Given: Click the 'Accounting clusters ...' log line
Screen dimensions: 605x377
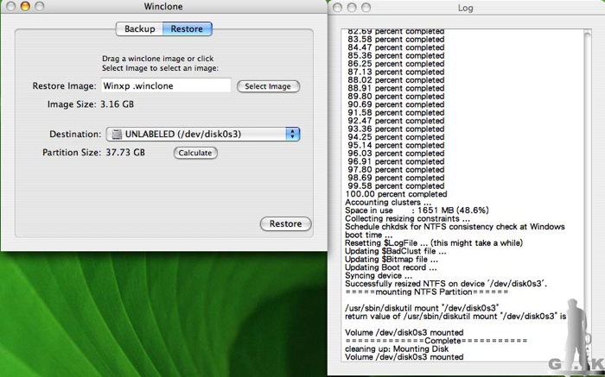Looking at the screenshot, I should [x=388, y=202].
